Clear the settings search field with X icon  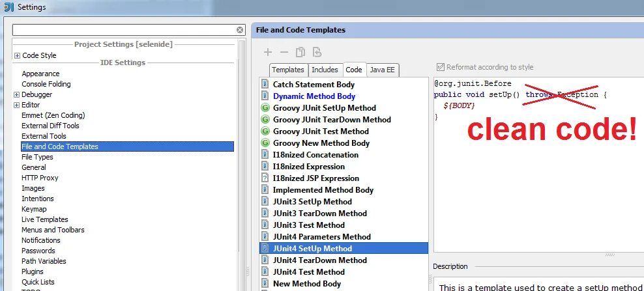240,30
